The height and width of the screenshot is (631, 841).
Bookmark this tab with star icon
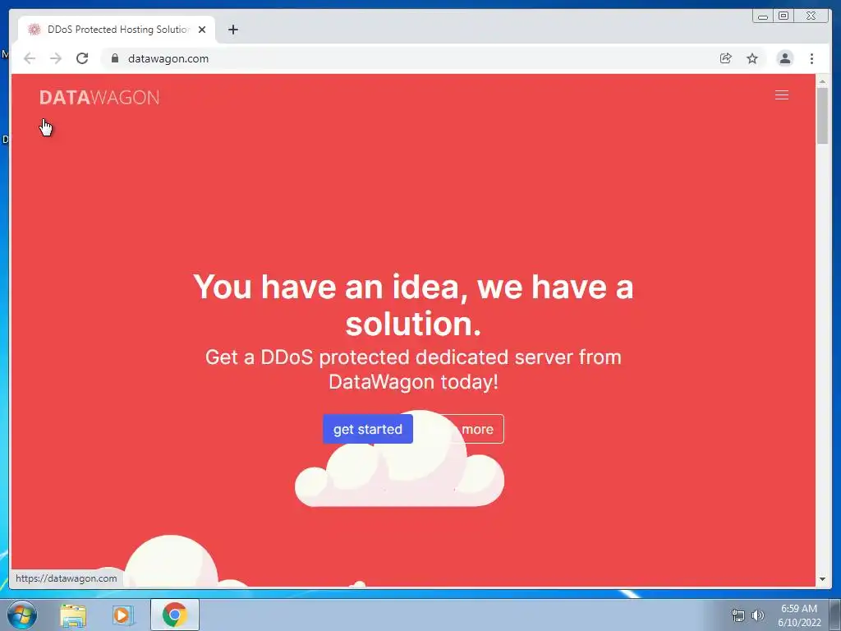click(752, 58)
